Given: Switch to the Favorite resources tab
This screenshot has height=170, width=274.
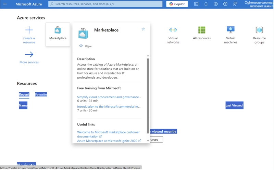Looking at the screenshot, I should [x=41, y=94].
